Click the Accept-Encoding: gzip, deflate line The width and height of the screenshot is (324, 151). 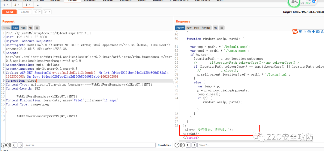click(33, 65)
